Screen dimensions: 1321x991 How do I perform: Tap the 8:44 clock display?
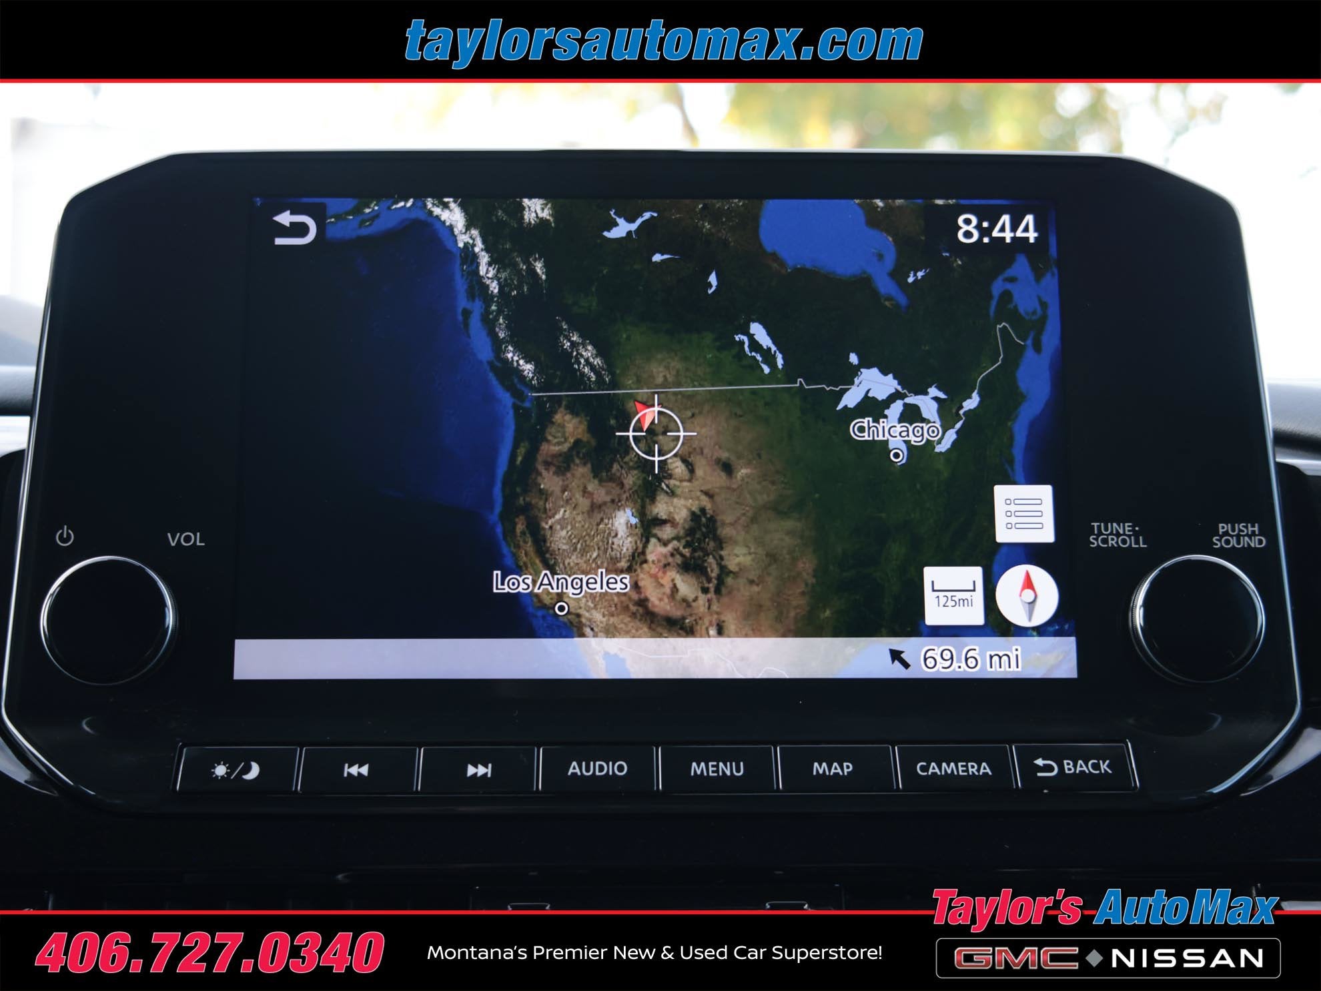click(997, 229)
